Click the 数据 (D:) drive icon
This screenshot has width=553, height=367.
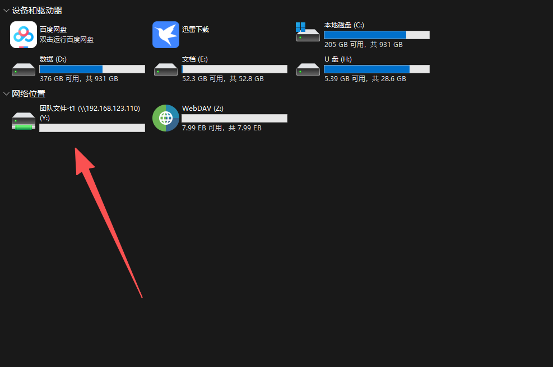pos(24,69)
